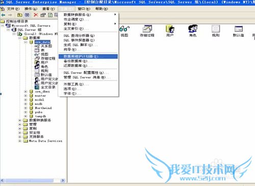
Task: Choose SQL 查询分析器 menu entry
Action: [x=88, y=36]
